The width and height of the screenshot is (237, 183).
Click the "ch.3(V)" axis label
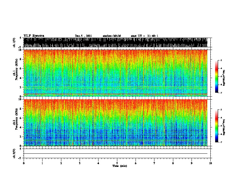[x=14, y=153]
